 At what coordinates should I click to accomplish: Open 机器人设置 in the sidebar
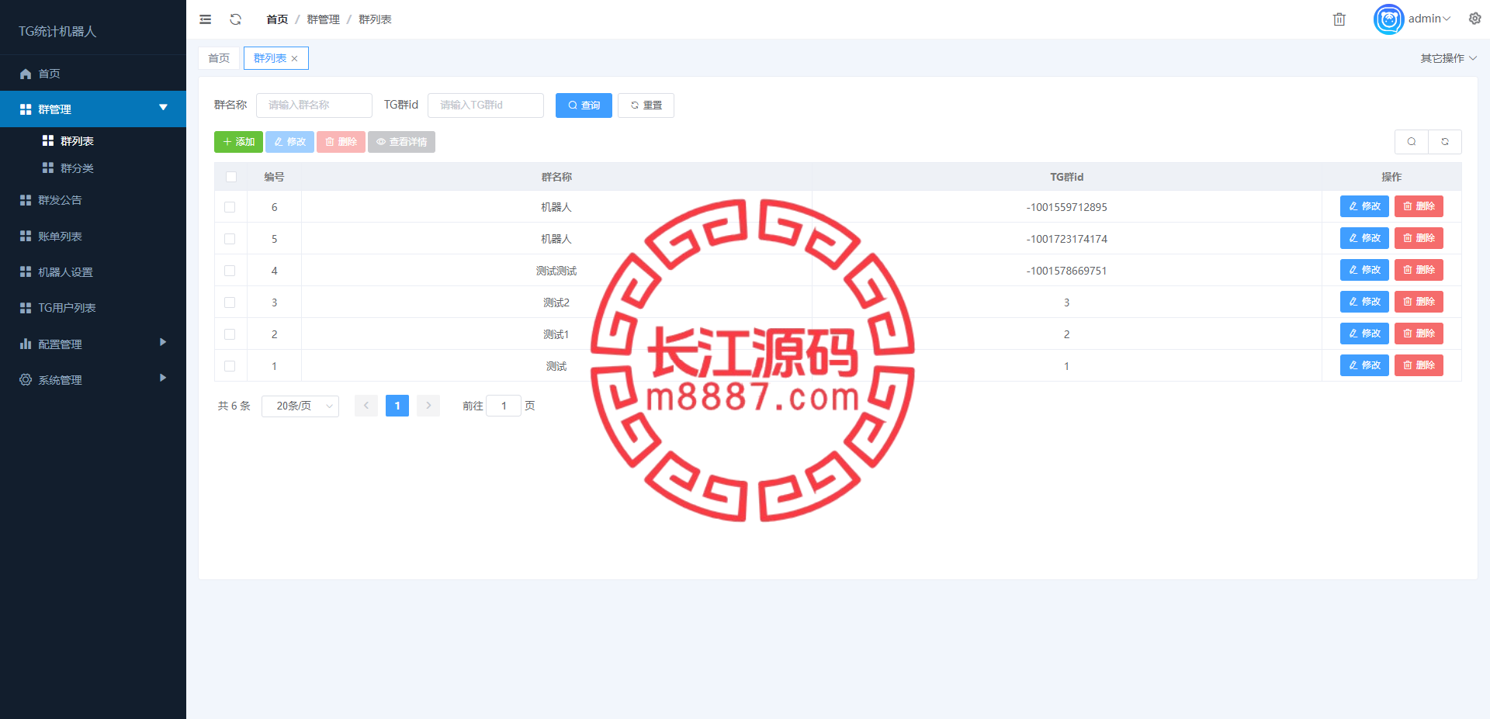pyautogui.click(x=93, y=272)
